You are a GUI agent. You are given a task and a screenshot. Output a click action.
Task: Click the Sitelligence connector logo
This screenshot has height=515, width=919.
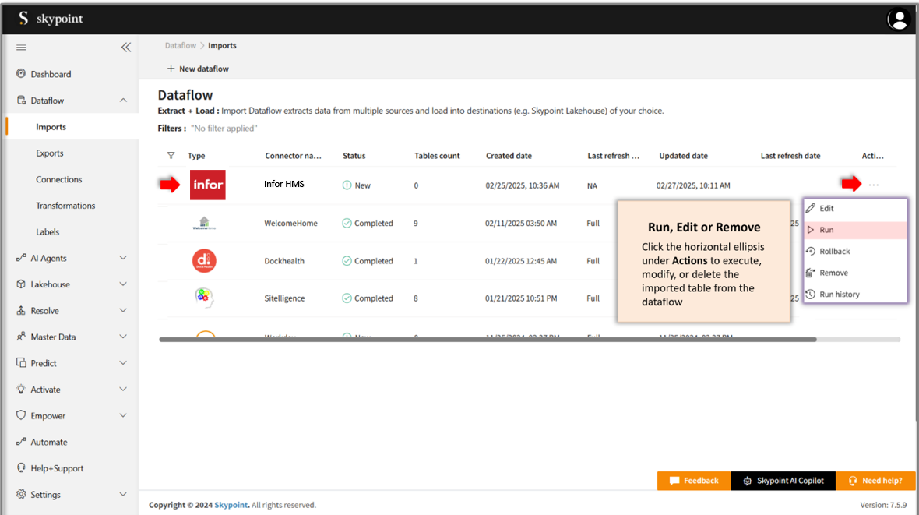[x=204, y=298]
